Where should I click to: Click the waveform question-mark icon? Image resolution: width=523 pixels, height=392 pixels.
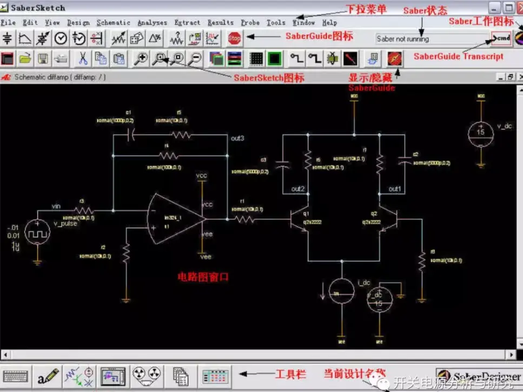(177, 39)
